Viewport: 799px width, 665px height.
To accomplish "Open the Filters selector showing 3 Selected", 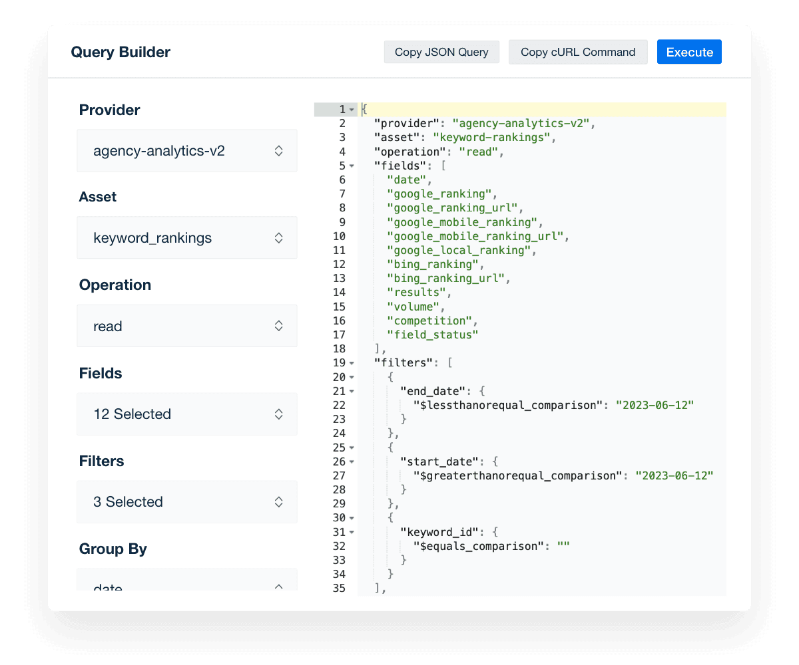I will 186,501.
